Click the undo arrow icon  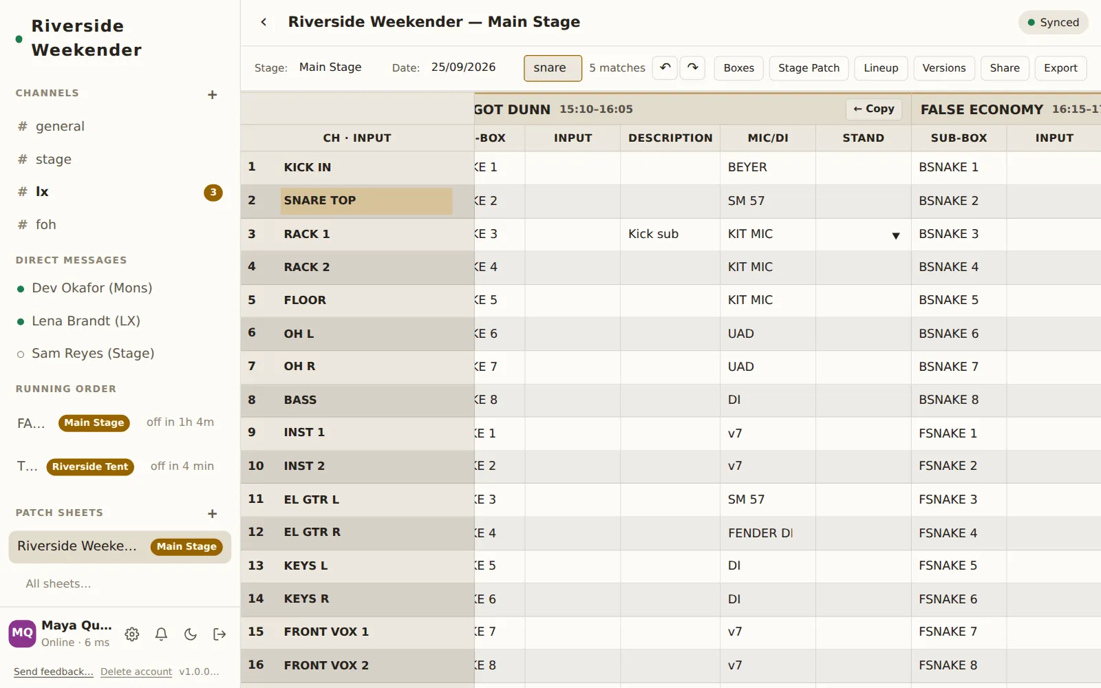665,67
